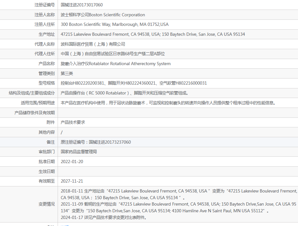Select 原注册证编号：国械注进20173237060 remark
The height and width of the screenshot is (226, 298).
pyautogui.click(x=96, y=142)
